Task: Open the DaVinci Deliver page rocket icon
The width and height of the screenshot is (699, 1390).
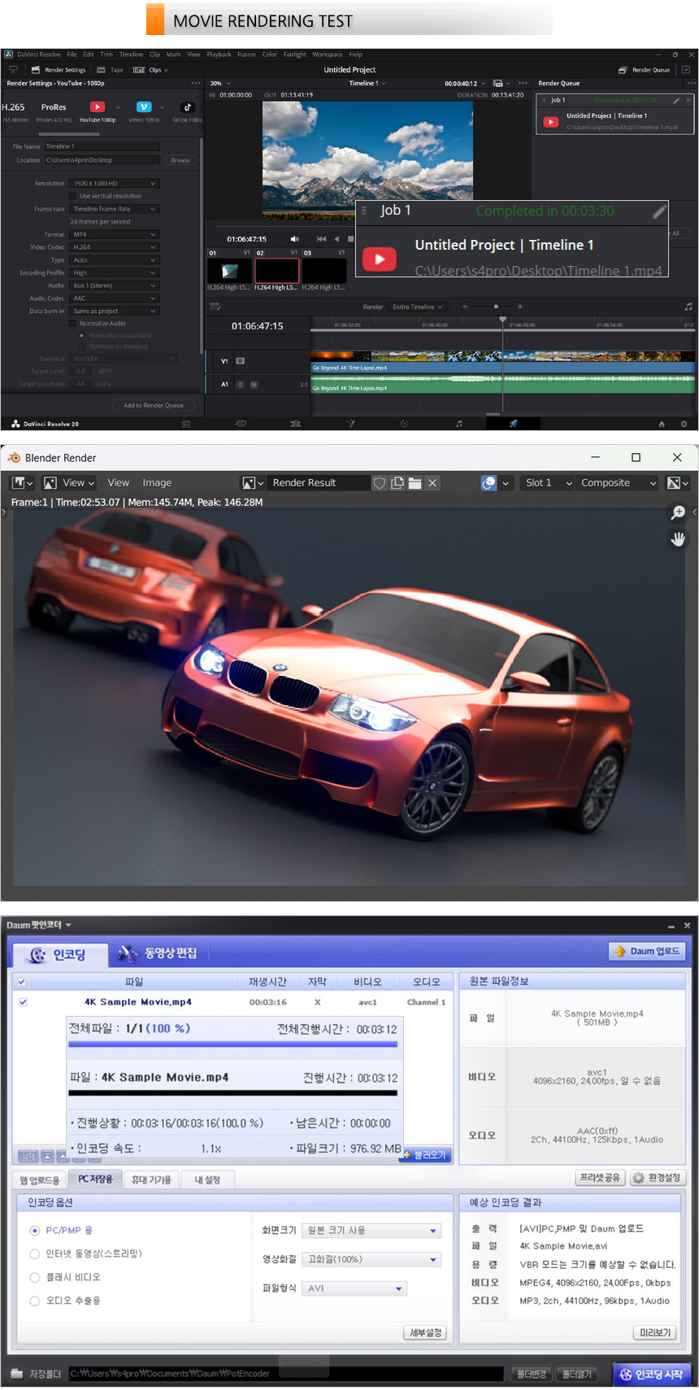Action: click(513, 424)
